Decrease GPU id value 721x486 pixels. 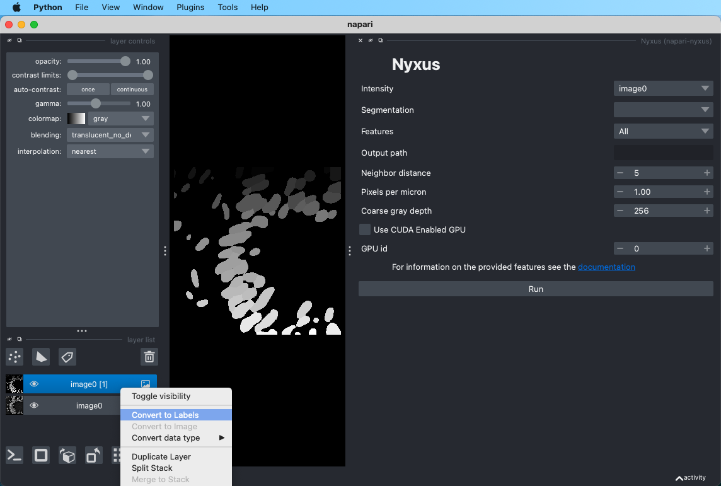(x=620, y=248)
